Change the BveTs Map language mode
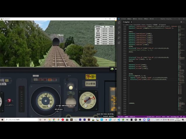Image resolution: width=186 pixels, height=139 pixels. (x=175, y=117)
